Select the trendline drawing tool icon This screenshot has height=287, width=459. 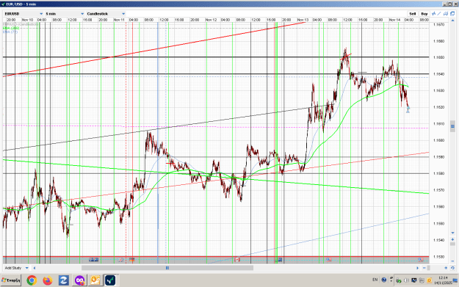click(439, 14)
